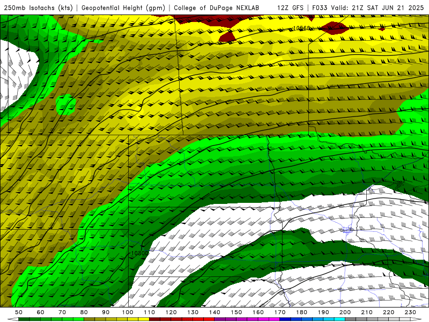Click the 70 value on the legend
Viewport: 429px width, 322px height.
(62, 312)
